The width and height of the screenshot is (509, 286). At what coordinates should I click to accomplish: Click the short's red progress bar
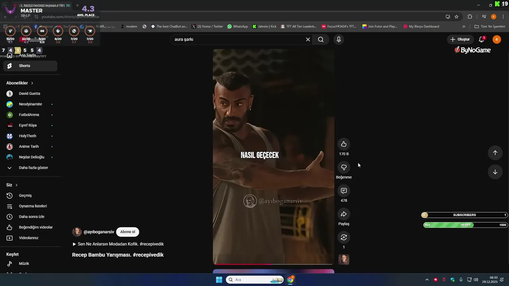click(x=274, y=264)
